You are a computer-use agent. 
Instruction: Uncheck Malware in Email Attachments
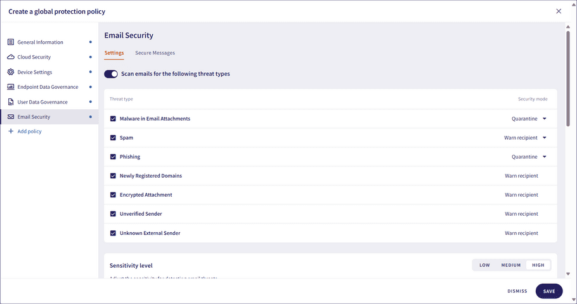(x=113, y=119)
